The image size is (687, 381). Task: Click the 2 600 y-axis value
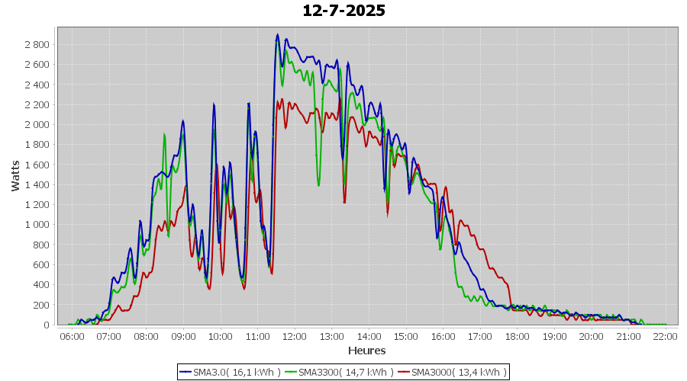[x=37, y=64]
